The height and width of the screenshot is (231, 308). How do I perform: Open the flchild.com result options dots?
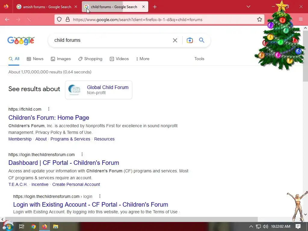tap(49, 109)
